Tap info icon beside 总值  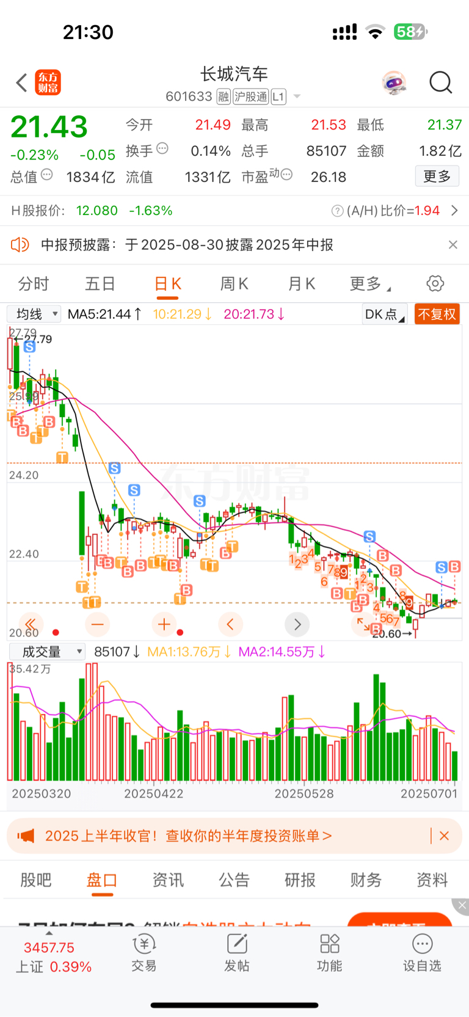point(47,175)
